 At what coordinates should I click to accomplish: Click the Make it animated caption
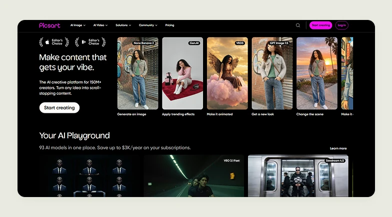pos(220,114)
